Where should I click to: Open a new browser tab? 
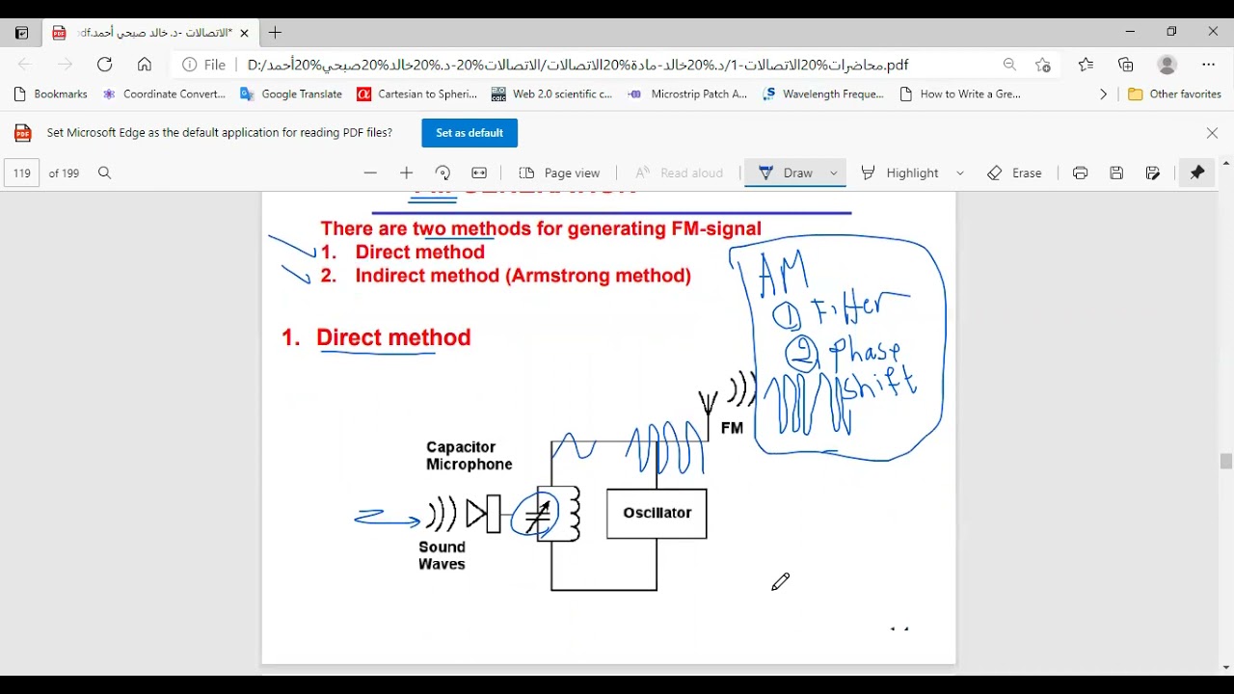pyautogui.click(x=275, y=33)
